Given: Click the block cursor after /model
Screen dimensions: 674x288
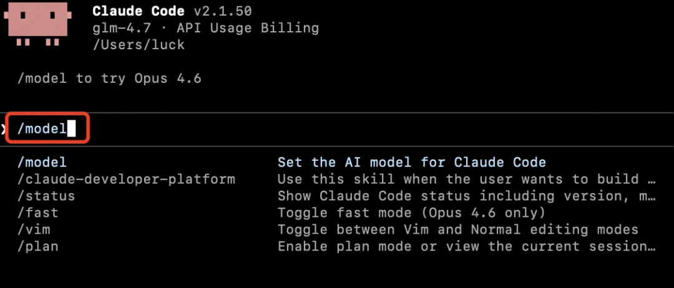Looking at the screenshot, I should 71,129.
